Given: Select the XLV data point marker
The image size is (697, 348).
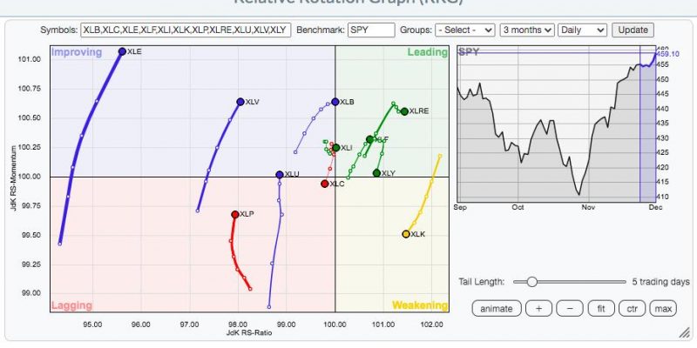Looking at the screenshot, I should pyautogui.click(x=240, y=102).
